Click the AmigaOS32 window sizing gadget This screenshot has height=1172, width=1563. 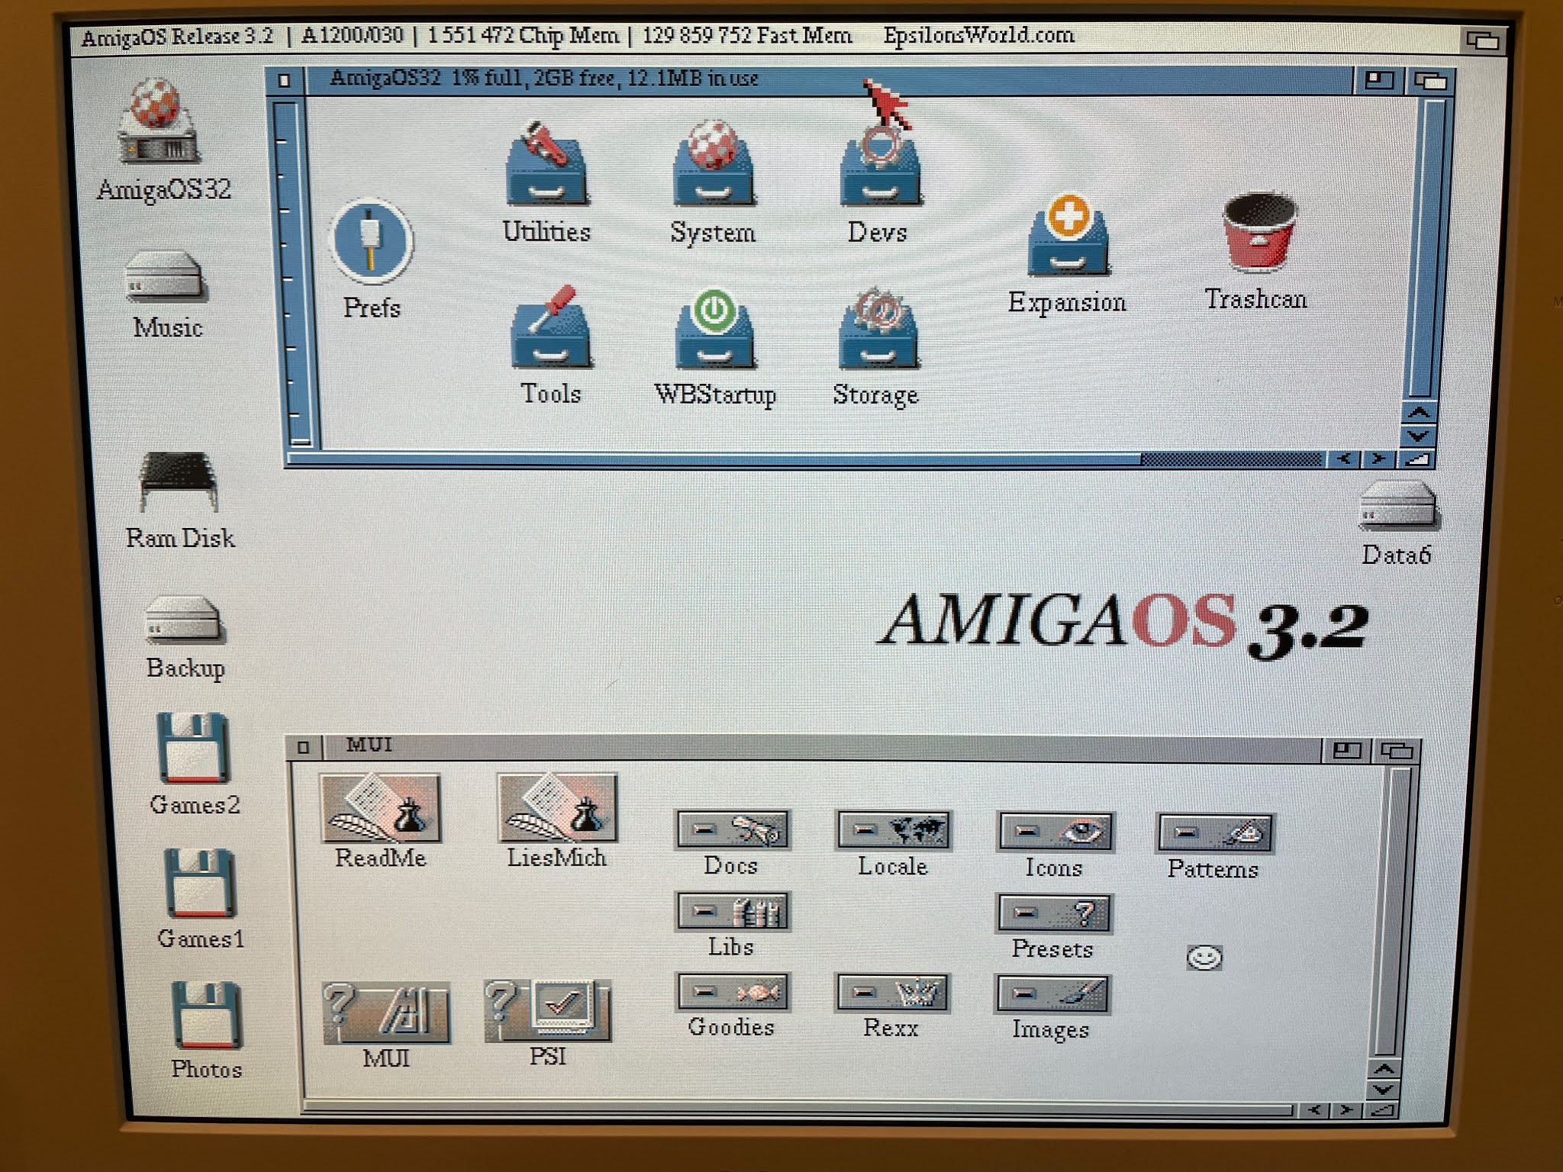click(x=1416, y=459)
